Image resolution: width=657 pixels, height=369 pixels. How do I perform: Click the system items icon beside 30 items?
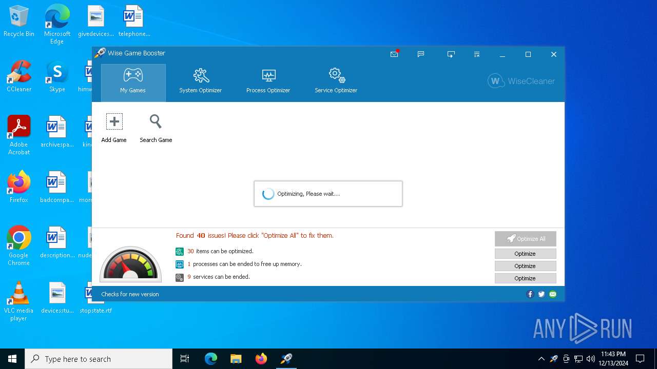point(180,251)
